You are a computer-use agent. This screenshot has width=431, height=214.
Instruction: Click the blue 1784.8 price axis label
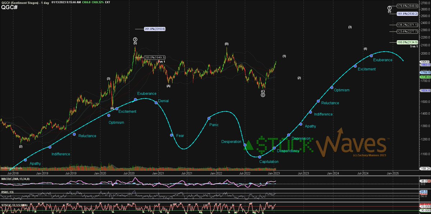(x=425, y=73)
